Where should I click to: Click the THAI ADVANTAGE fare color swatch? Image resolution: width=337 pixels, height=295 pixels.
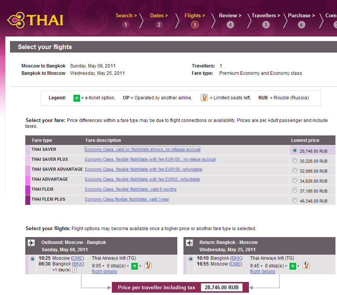(28, 180)
